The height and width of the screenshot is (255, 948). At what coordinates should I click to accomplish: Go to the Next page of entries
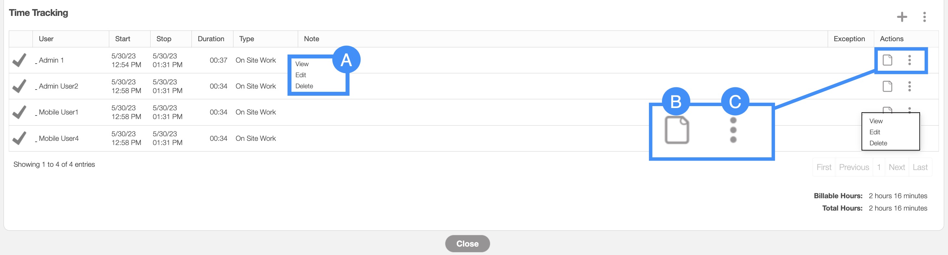tap(897, 167)
